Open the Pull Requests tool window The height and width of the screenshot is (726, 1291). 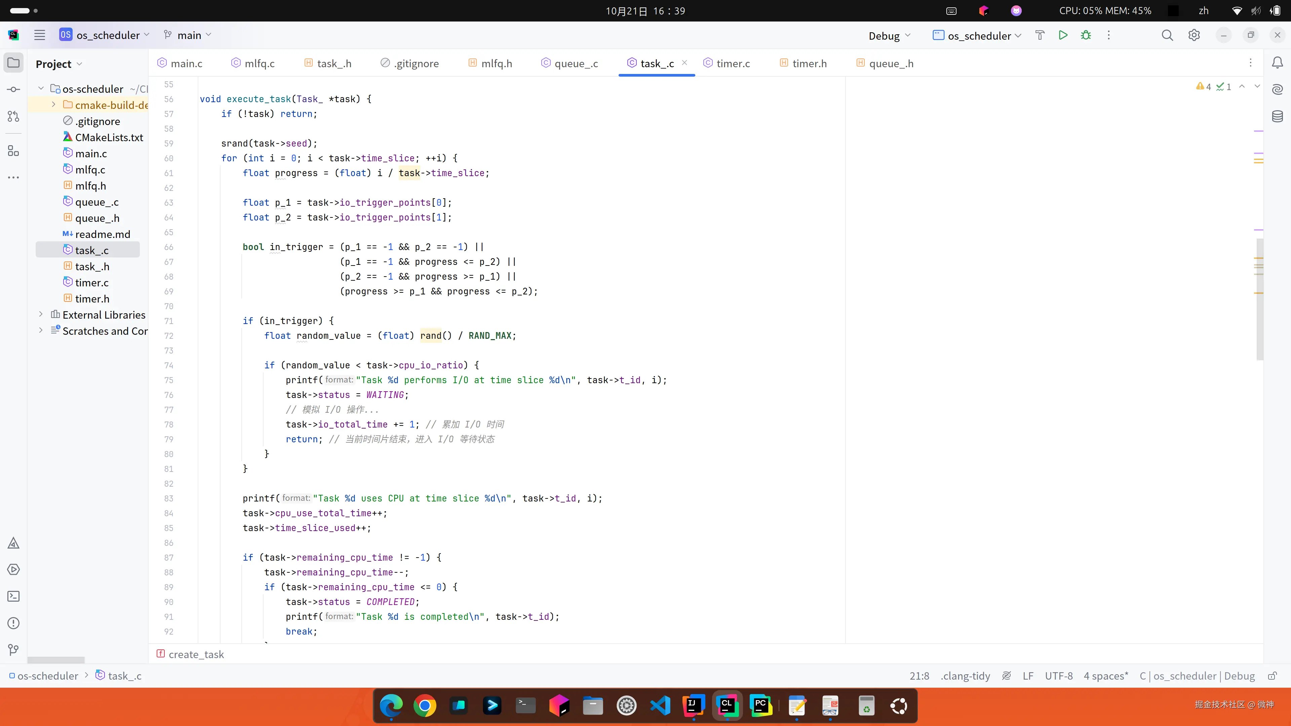coord(13,116)
